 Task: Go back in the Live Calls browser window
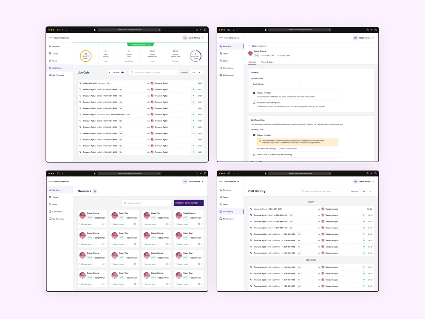62,30
